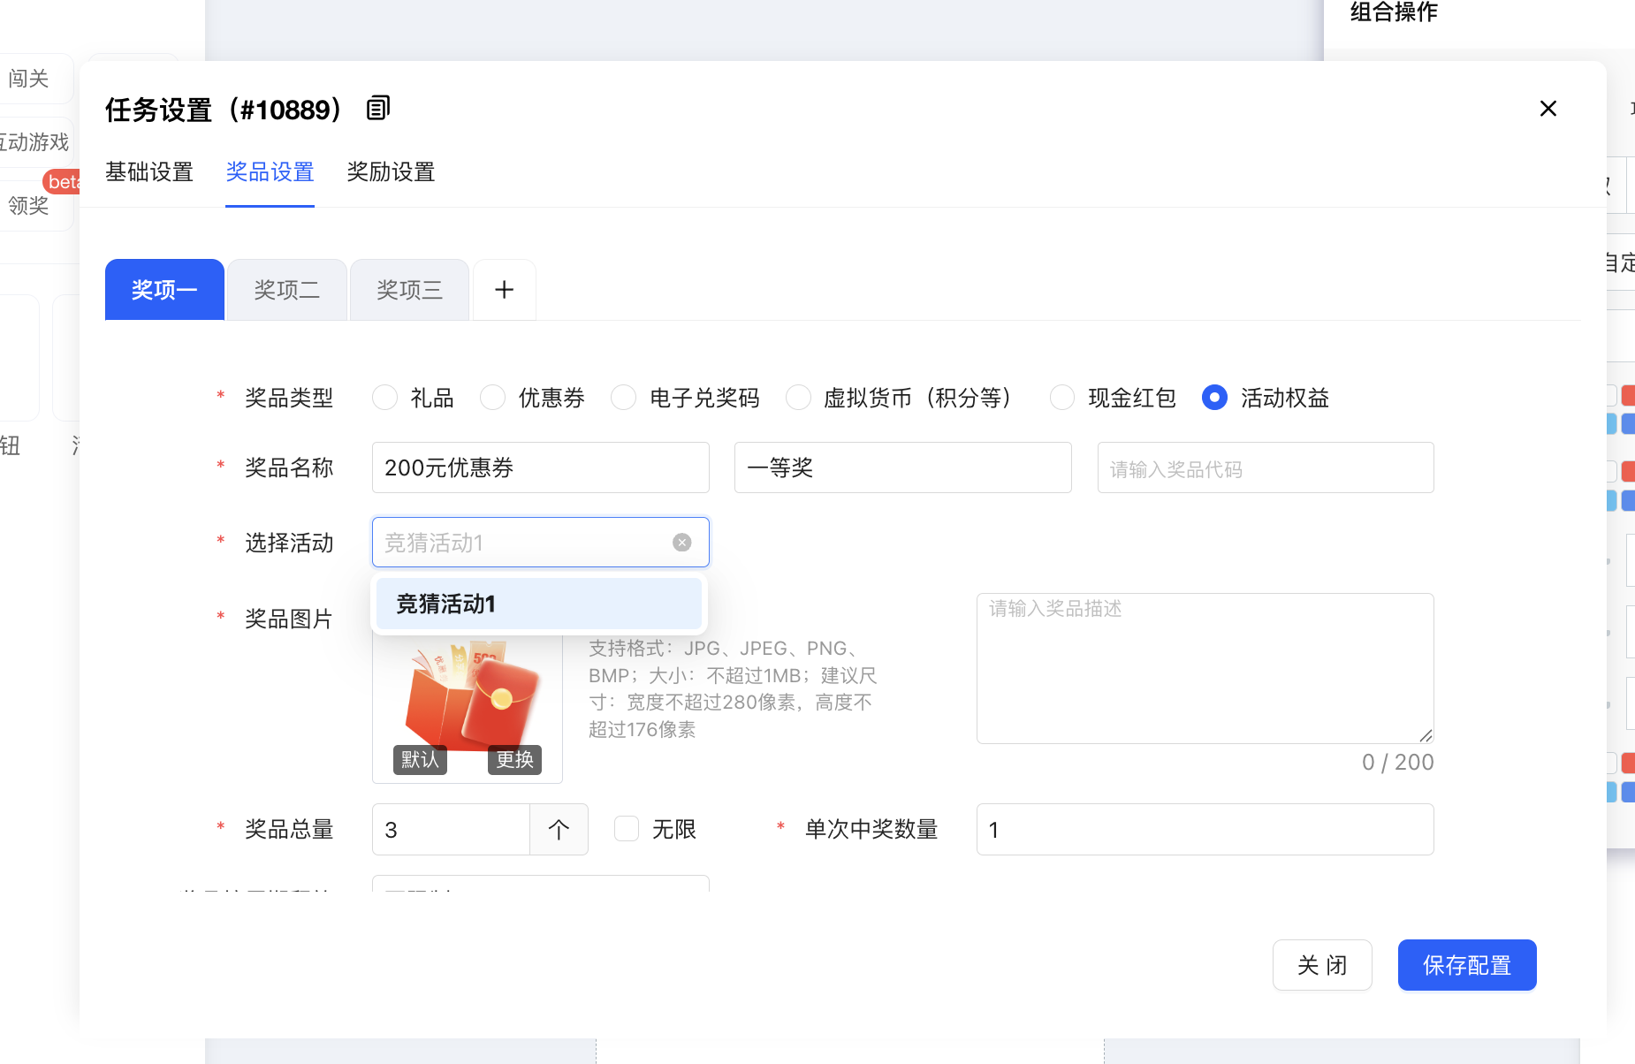1635x1064 pixels.
Task: Click 更换 on the prize image
Action: (x=514, y=760)
